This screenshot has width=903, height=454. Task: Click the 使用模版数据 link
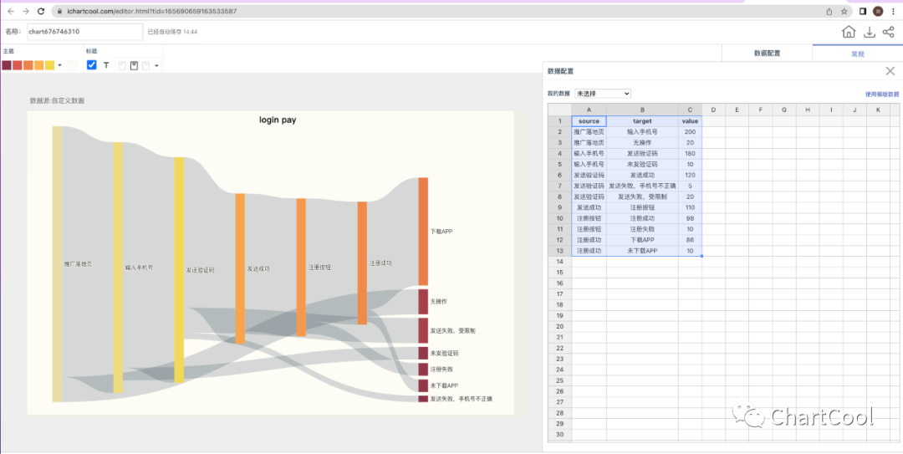(881, 94)
